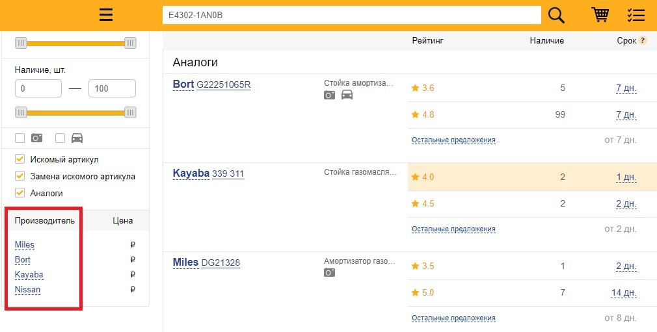Expand Остальные предложения for Miles
This screenshot has width=657, height=332.
click(453, 318)
